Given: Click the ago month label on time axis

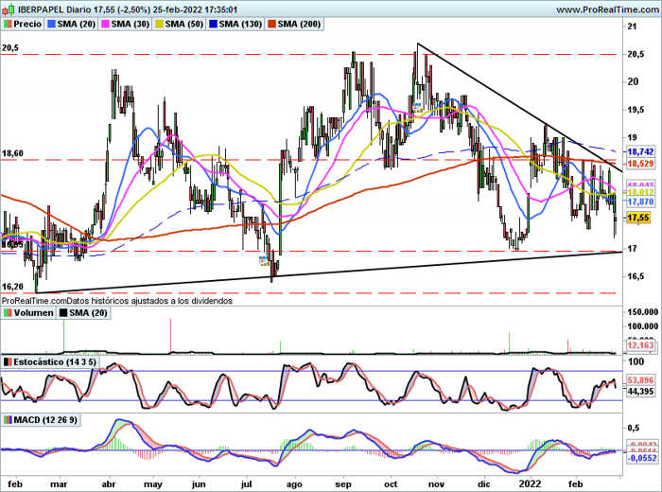Looking at the screenshot, I should [294, 484].
